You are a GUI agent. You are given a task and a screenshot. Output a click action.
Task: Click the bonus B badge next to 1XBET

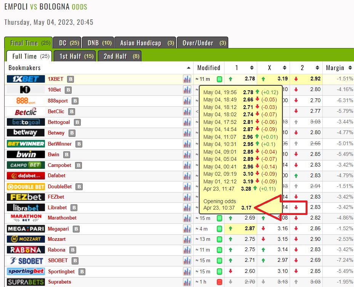tap(70, 79)
